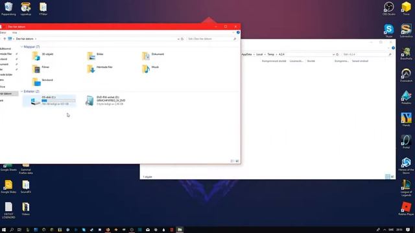415x233 pixels.
Task: Click the search box in front Explorer window
Action: coord(212,39)
